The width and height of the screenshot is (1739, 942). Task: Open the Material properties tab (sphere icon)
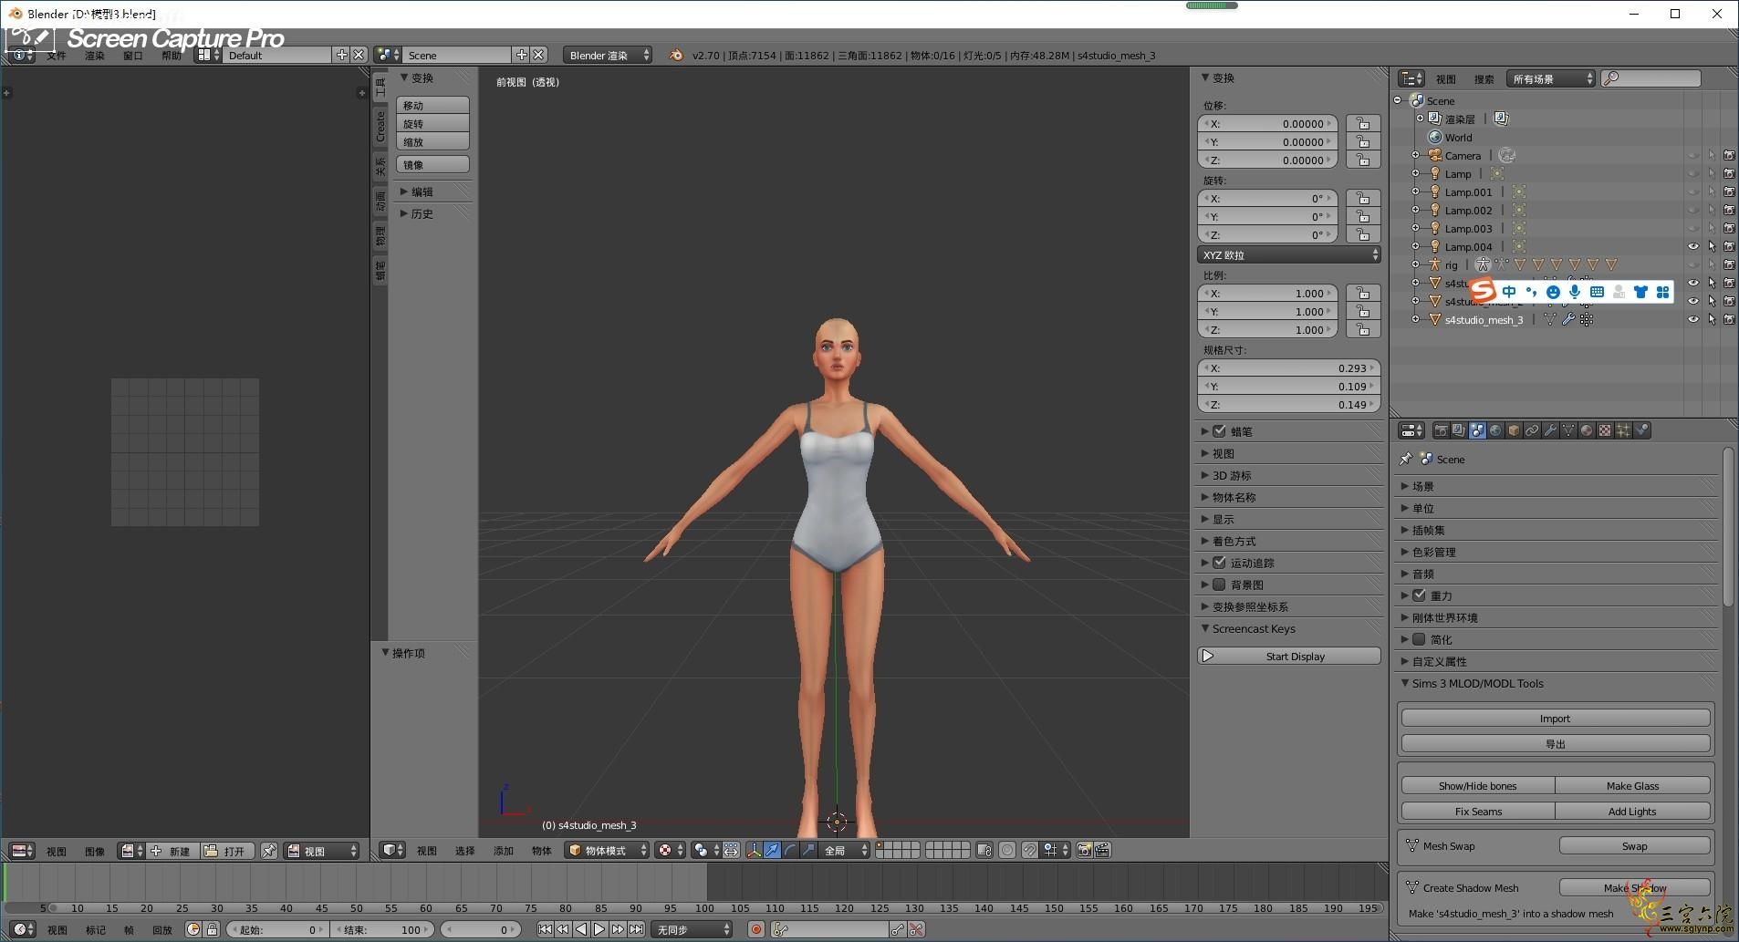(x=1587, y=430)
